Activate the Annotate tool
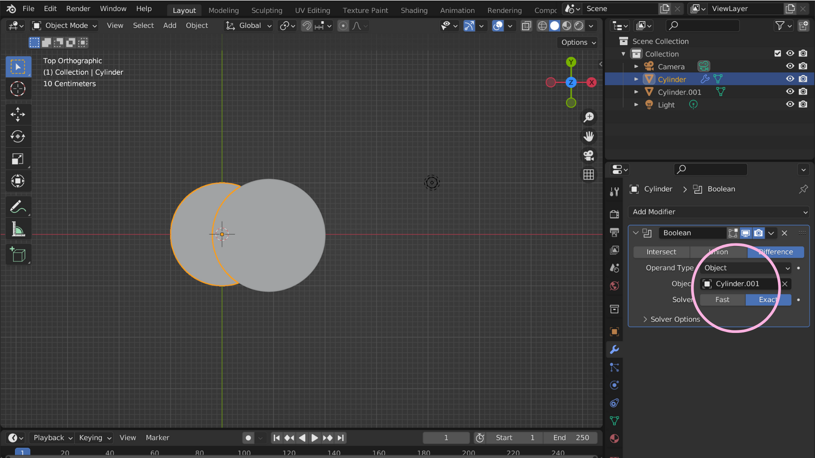Screen dimensions: 815x458 point(18,207)
